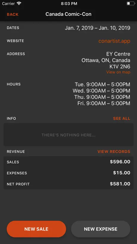This screenshot has width=137, height=244.
Task: Tap the battery indicator icon
Action: point(131,4)
